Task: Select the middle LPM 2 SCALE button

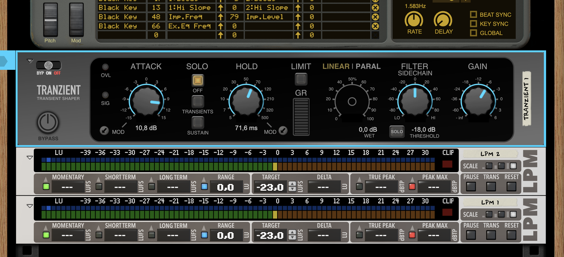Action: pos(501,166)
